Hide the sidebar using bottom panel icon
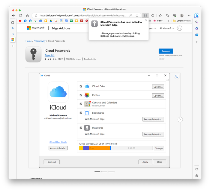Screen dimensions: 210x191 tap(196, 169)
